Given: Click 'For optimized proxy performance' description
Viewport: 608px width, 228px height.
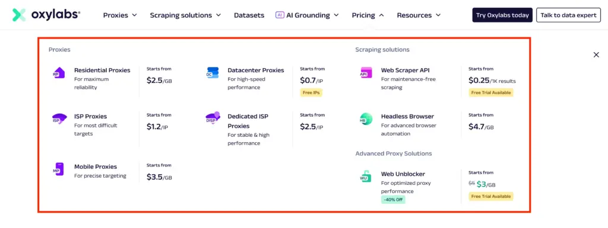Looking at the screenshot, I should [406, 187].
